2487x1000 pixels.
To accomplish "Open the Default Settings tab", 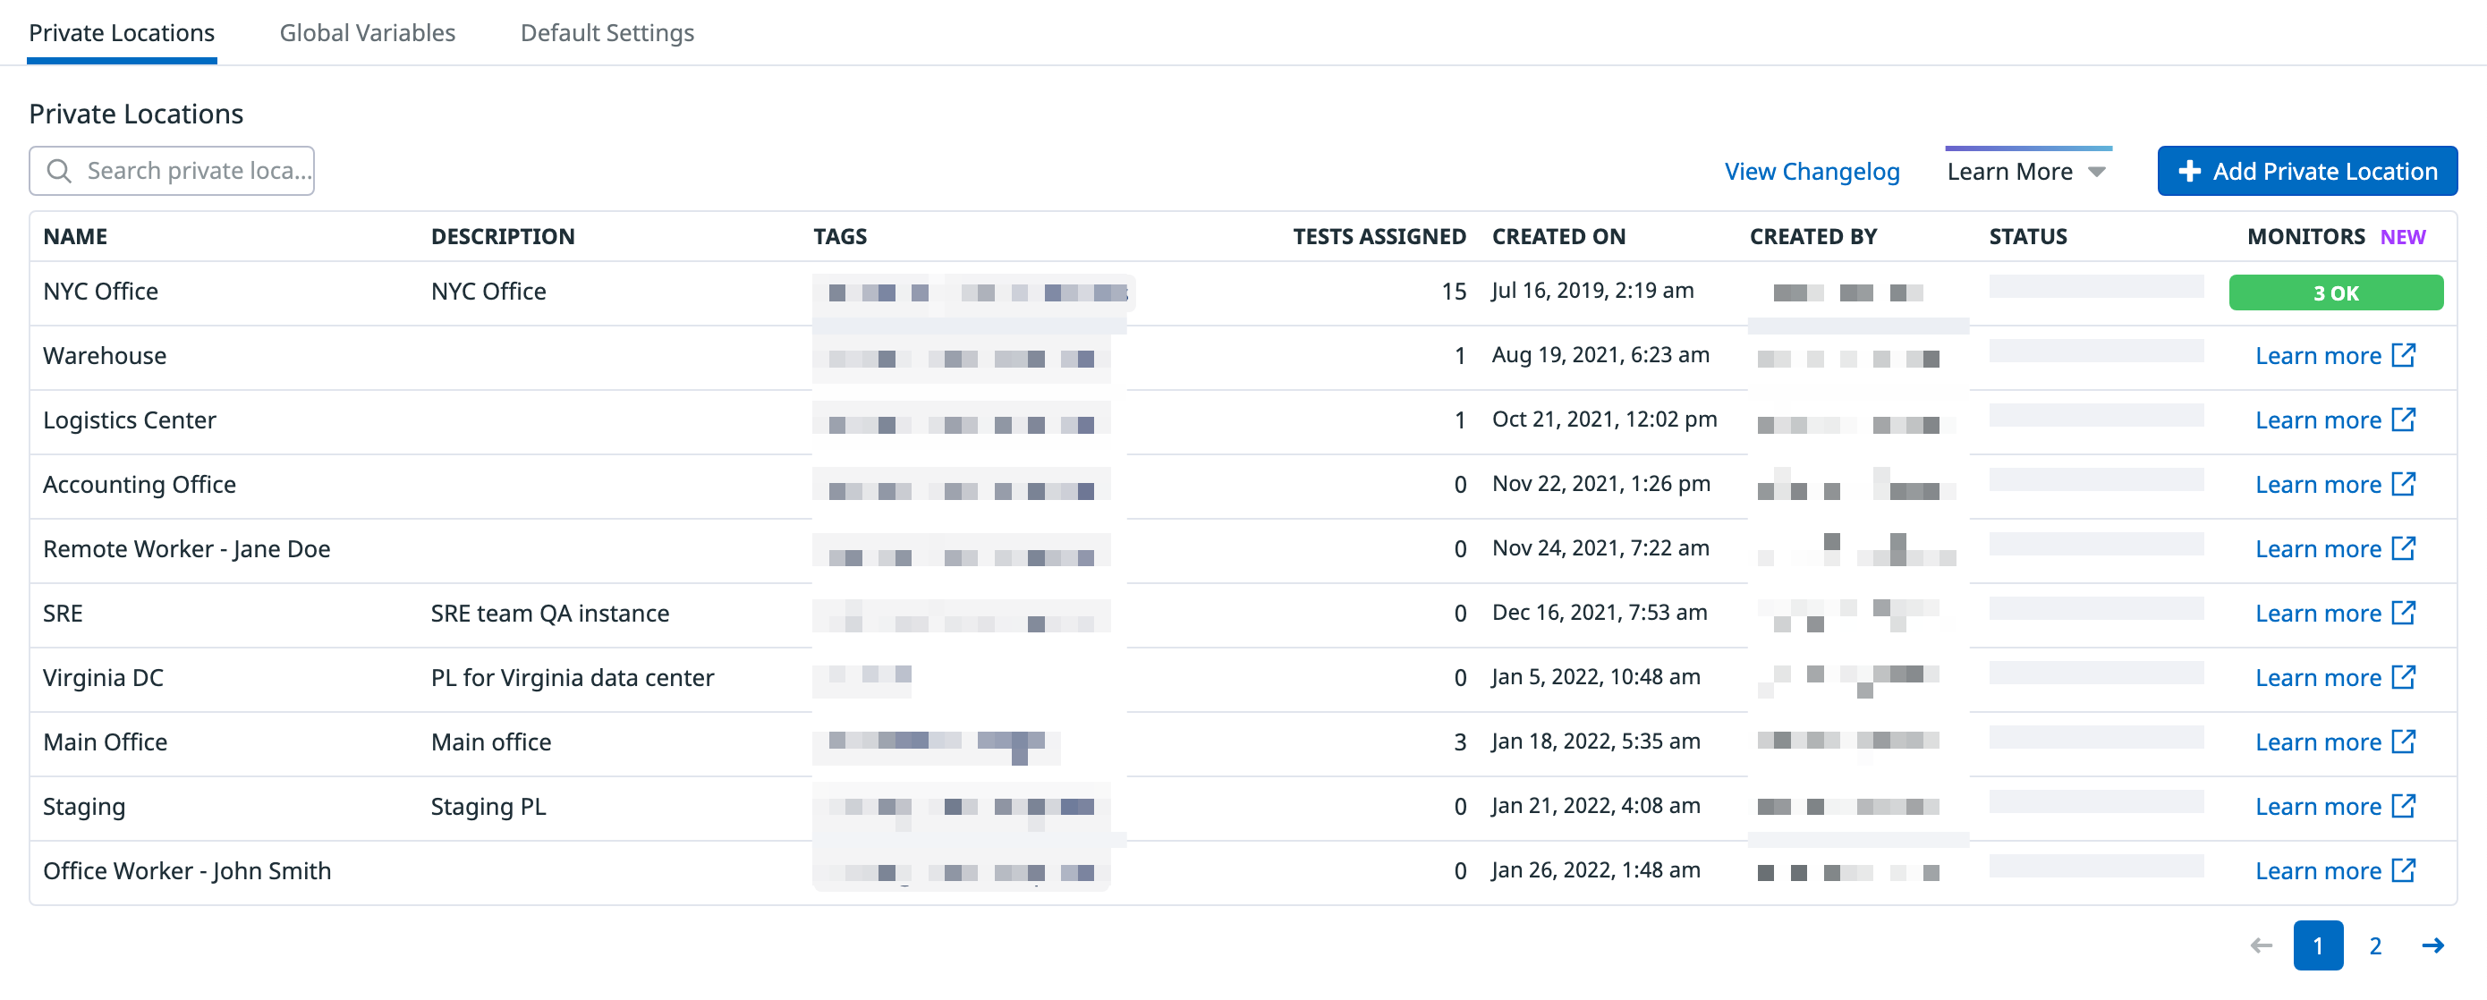I will pos(607,33).
